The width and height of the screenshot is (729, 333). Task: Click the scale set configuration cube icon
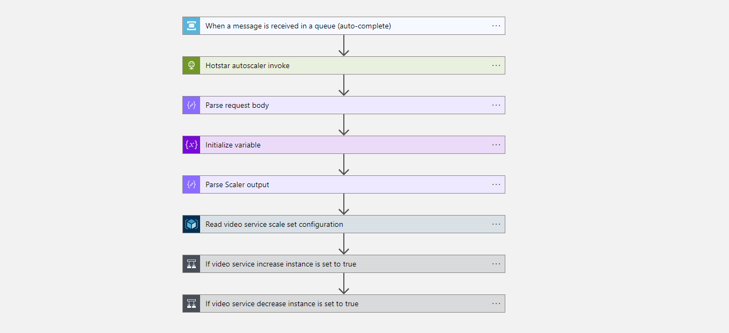(x=192, y=224)
